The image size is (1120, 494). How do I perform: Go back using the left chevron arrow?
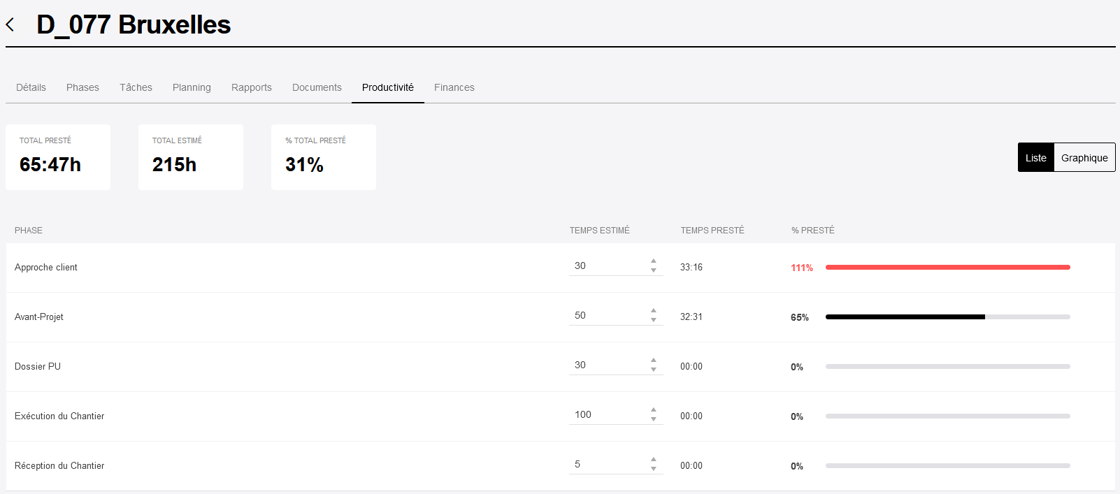(x=10, y=25)
